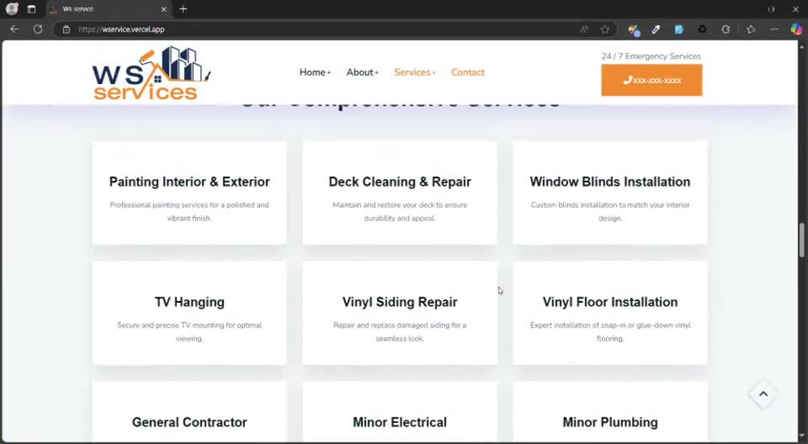This screenshot has width=808, height=444.
Task: Open browser Settings and more menu
Action: coord(774,29)
